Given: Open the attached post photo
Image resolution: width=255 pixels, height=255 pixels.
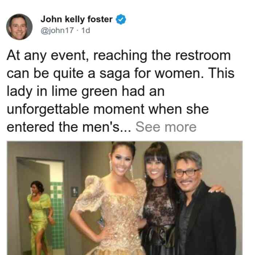Looking at the screenshot, I should [x=125, y=198].
